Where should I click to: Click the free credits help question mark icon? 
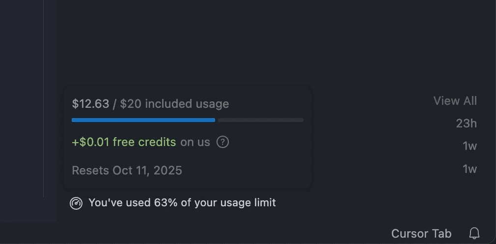click(223, 142)
